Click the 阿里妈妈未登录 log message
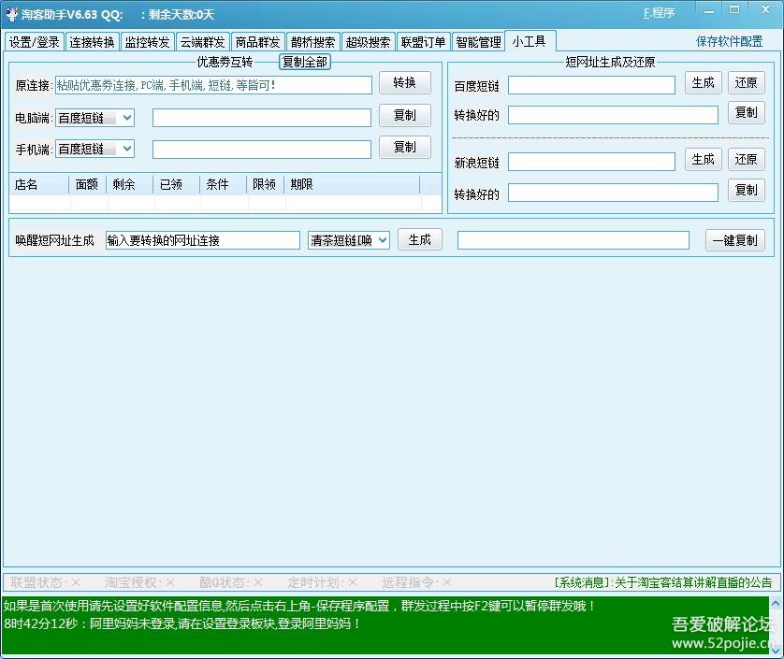This screenshot has width=784, height=659. click(x=182, y=623)
